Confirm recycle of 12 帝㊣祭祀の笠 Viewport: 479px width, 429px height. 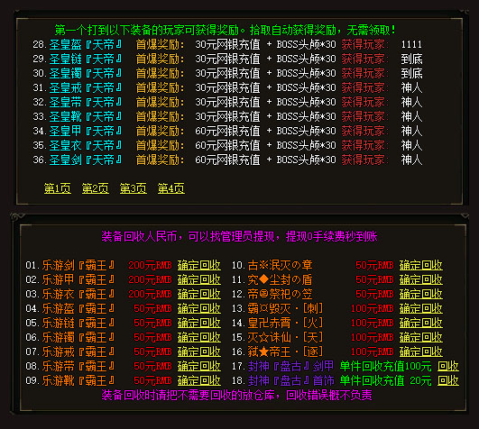421,294
